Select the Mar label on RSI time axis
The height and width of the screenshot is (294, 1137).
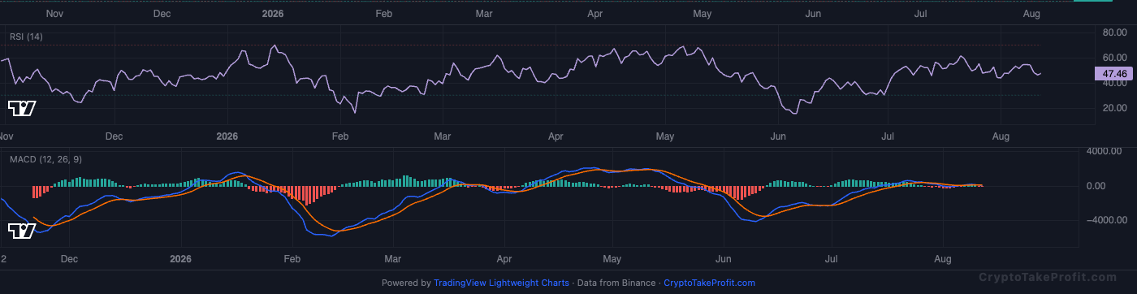443,137
